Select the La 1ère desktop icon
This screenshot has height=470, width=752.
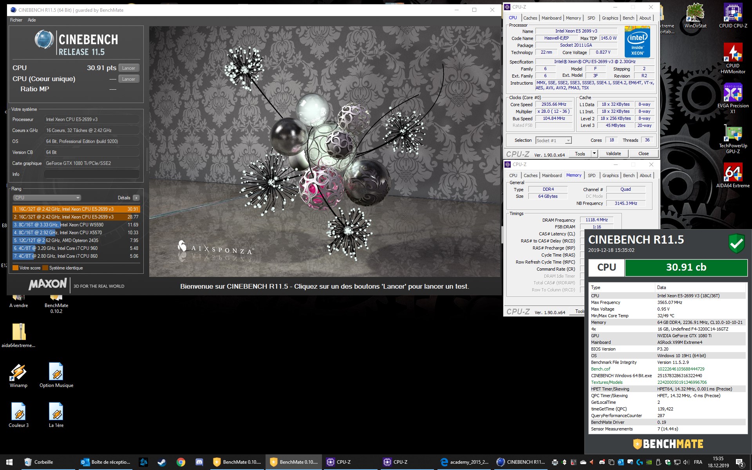tap(56, 415)
